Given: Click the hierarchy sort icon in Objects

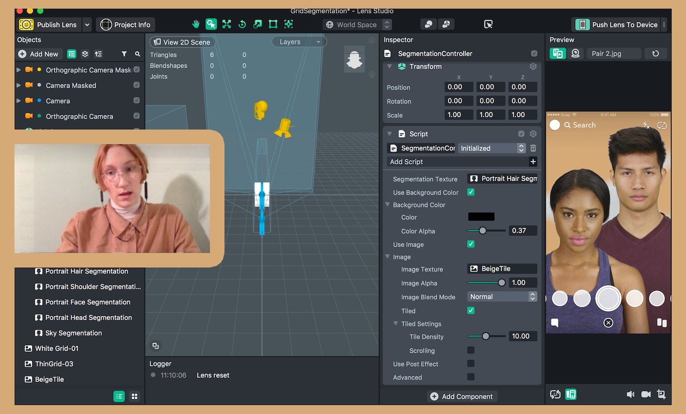Looking at the screenshot, I should pyautogui.click(x=98, y=54).
